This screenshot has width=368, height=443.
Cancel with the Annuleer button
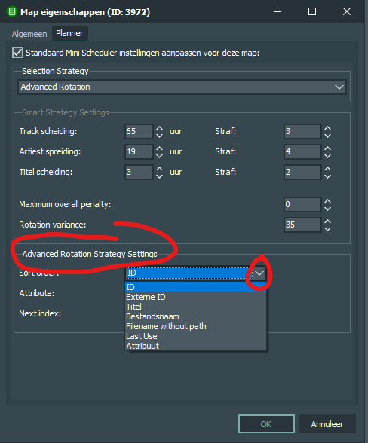(327, 423)
